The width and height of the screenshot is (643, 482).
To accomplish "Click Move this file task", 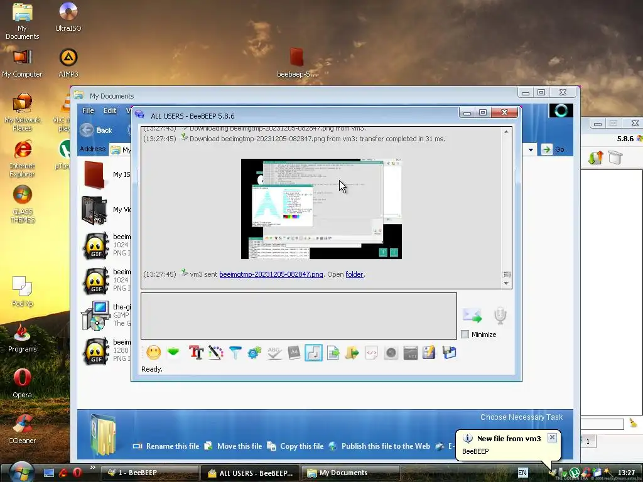I will coord(234,446).
